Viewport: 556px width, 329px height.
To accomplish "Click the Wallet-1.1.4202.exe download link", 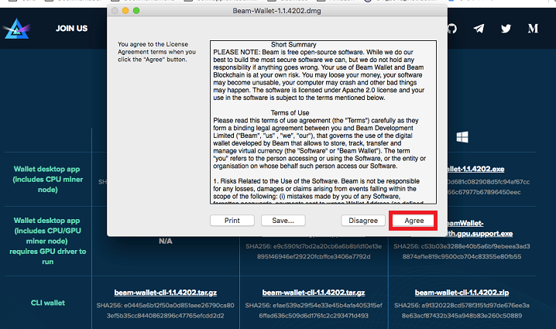I will (x=476, y=169).
